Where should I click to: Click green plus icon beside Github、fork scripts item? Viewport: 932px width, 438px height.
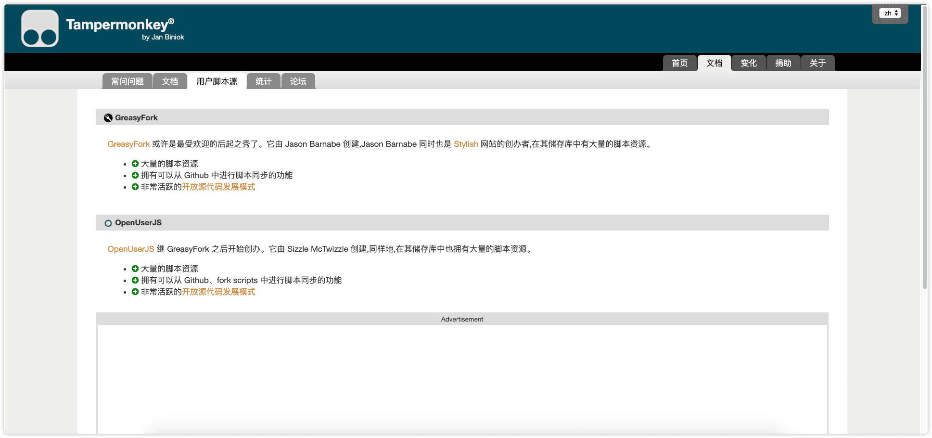click(135, 280)
